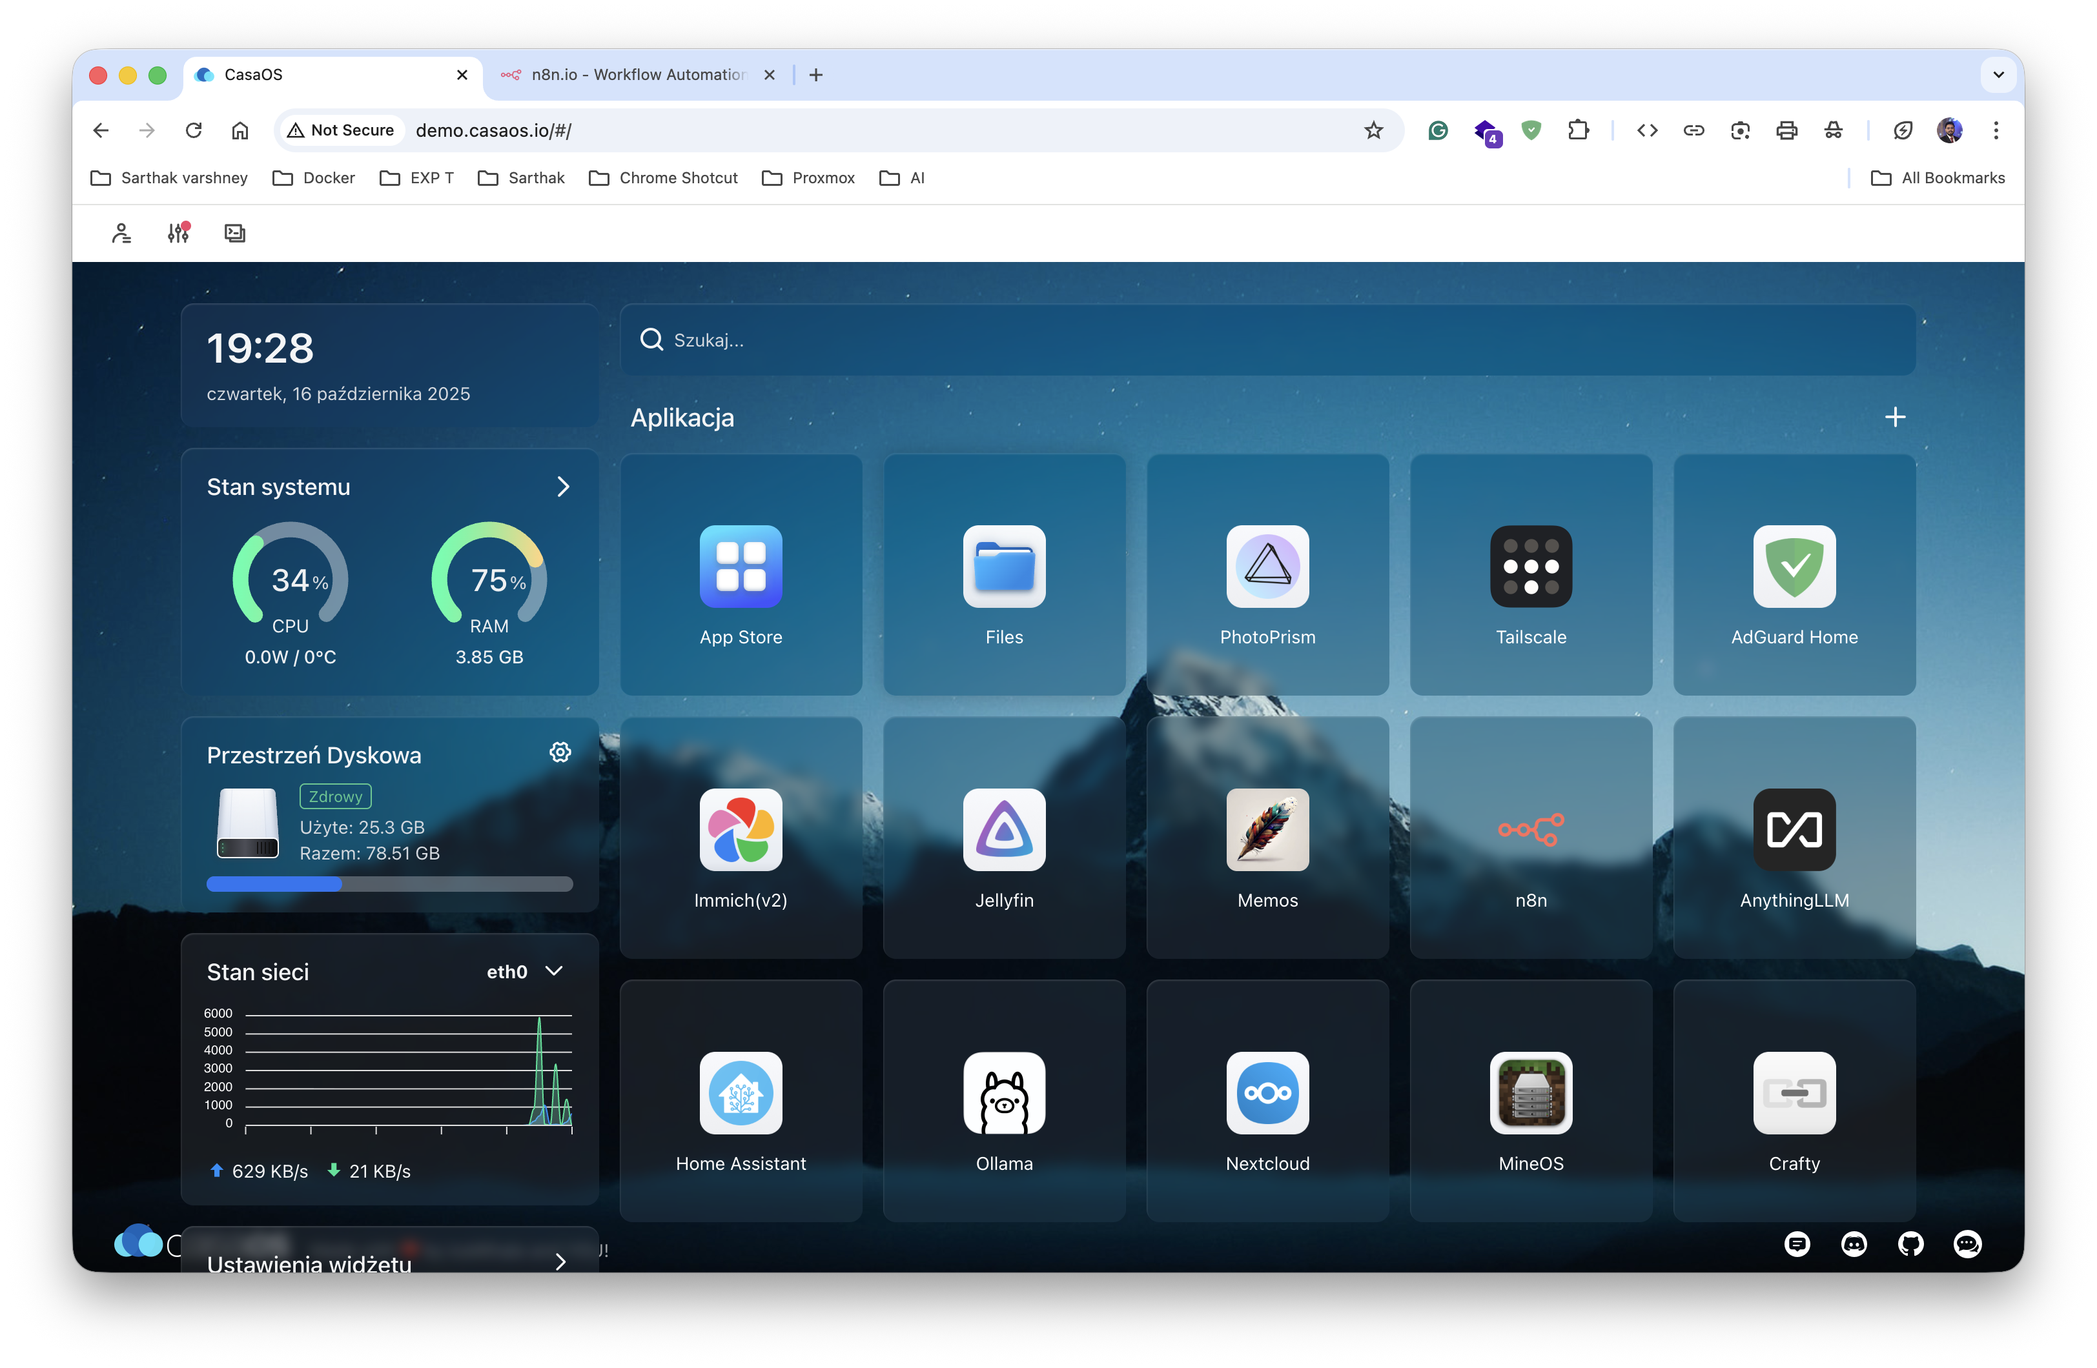Expand the Stan systemu panel via its arrow
The image size is (2097, 1368).
tap(563, 487)
